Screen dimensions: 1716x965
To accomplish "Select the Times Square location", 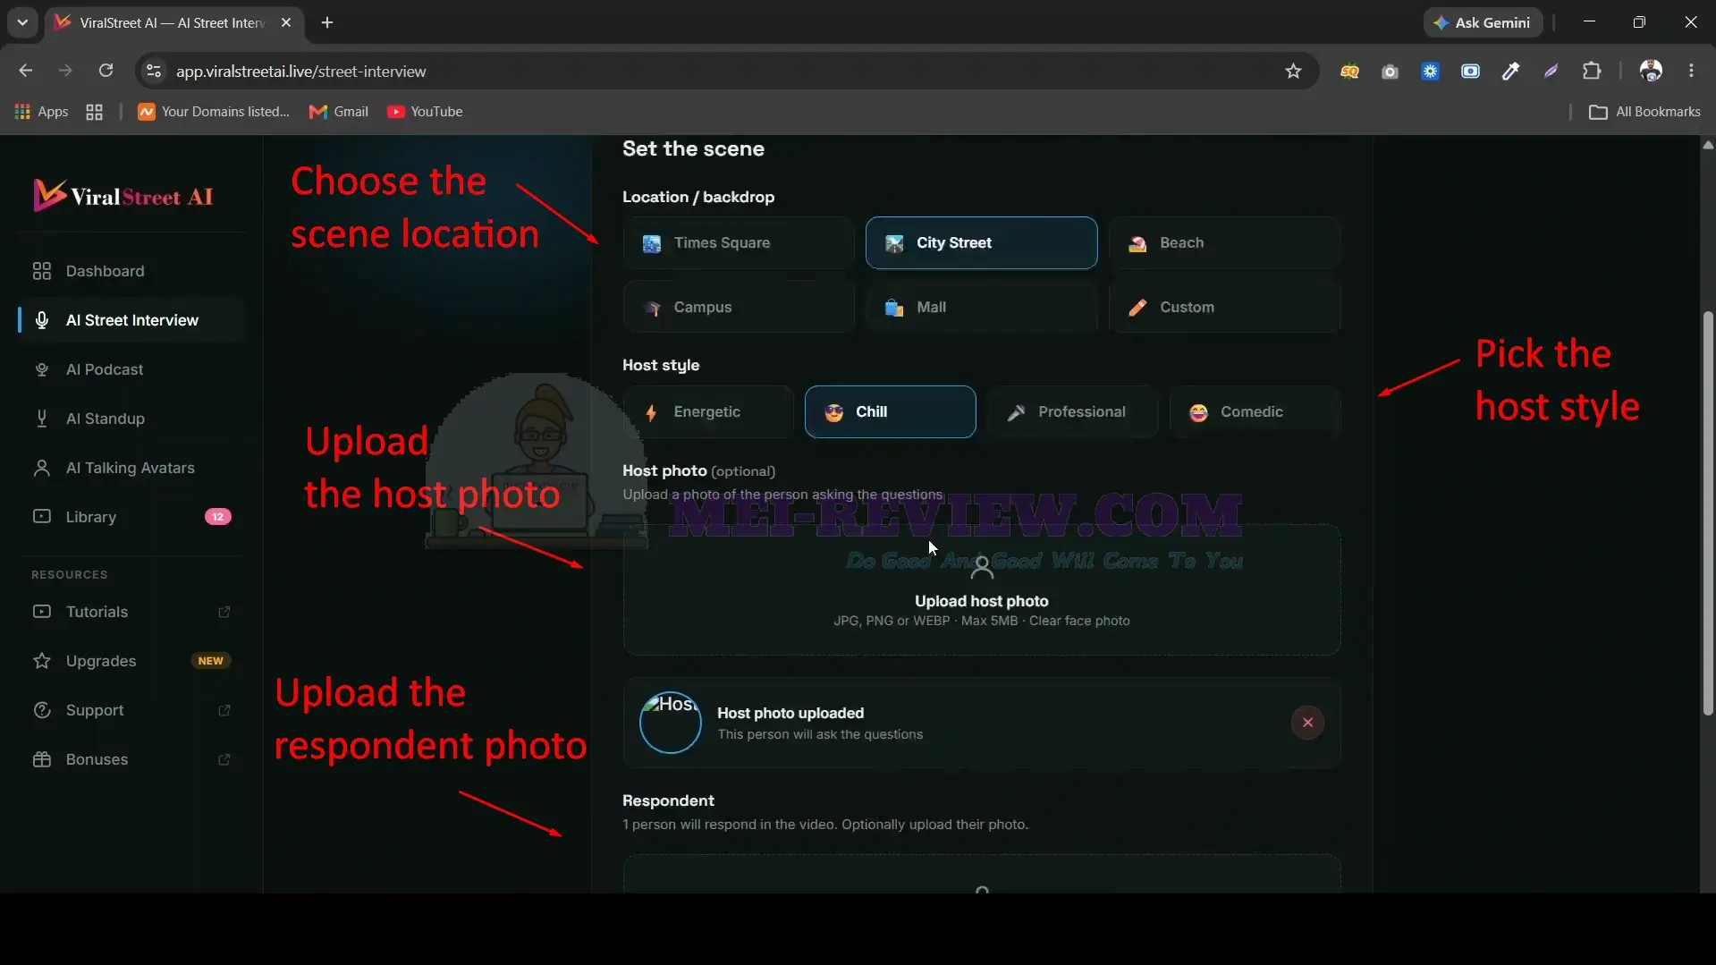I will [738, 243].
